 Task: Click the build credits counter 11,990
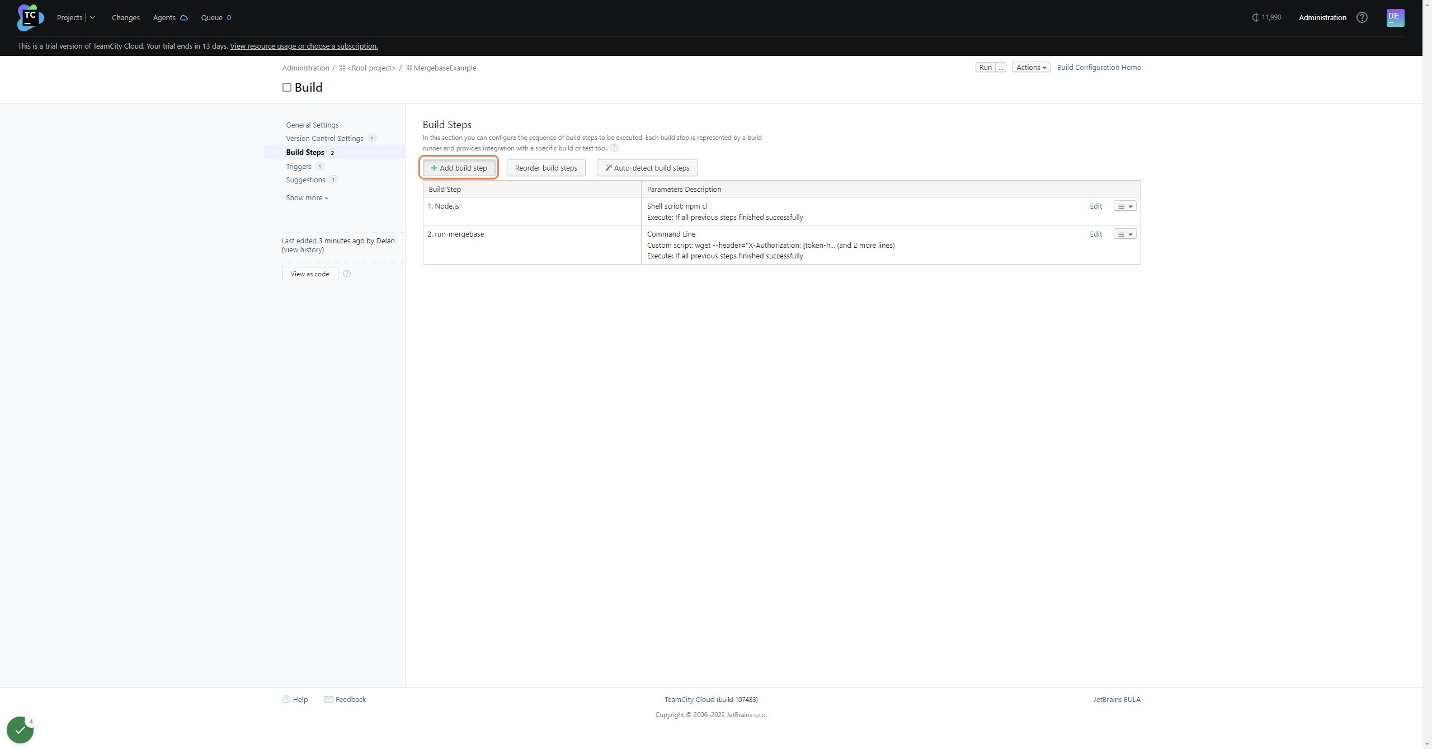pyautogui.click(x=1266, y=17)
